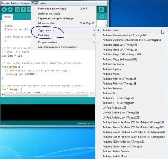Click the editor horizontal scrollbar thumb
This screenshot has width=168, height=159.
[46, 94]
